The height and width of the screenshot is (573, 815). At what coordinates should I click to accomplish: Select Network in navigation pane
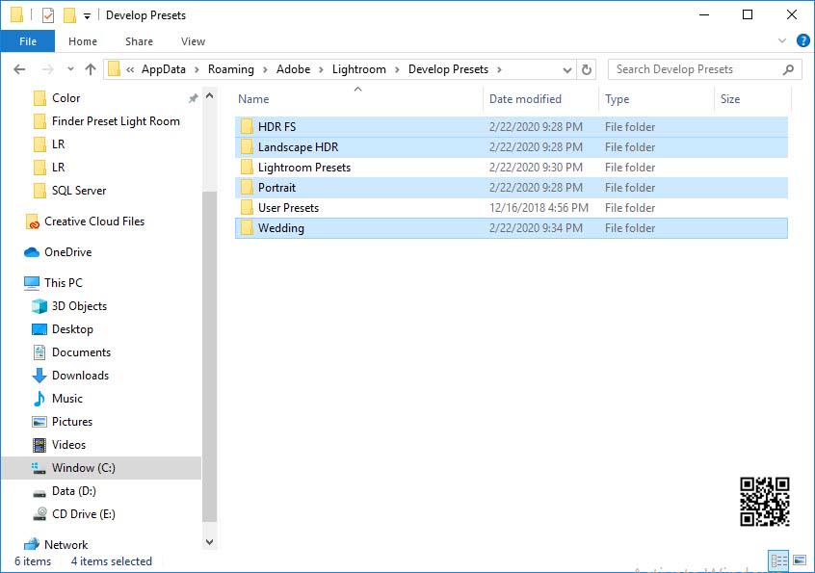point(66,544)
